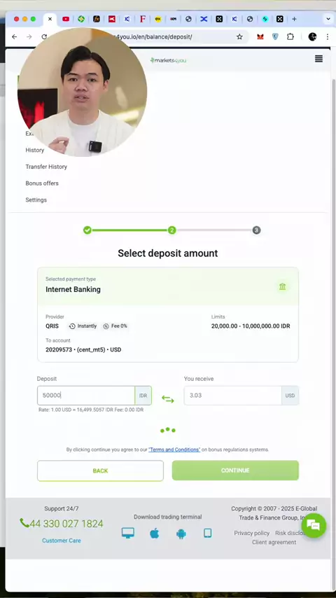Click the green CONTINUE button

point(235,471)
